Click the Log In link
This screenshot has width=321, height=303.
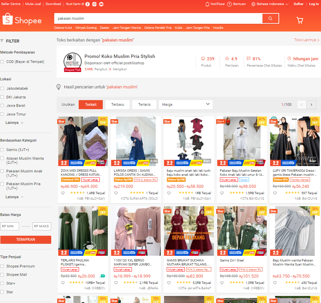pyautogui.click(x=314, y=4)
